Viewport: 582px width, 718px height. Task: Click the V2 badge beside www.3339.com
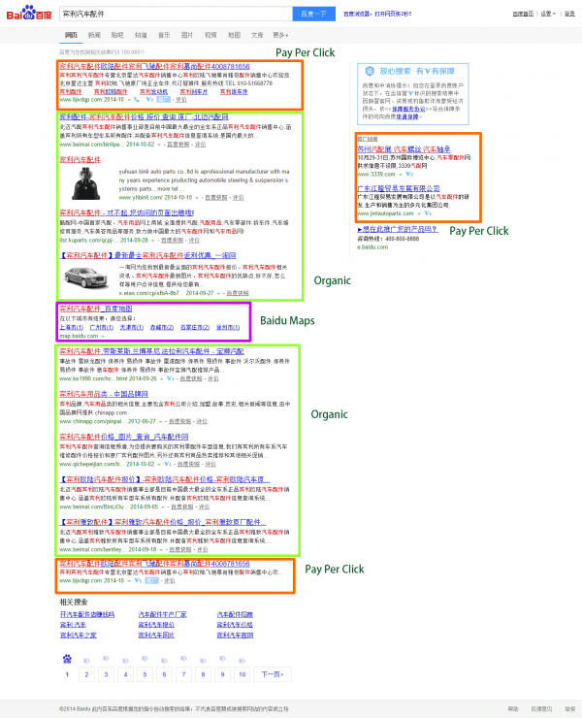point(409,174)
